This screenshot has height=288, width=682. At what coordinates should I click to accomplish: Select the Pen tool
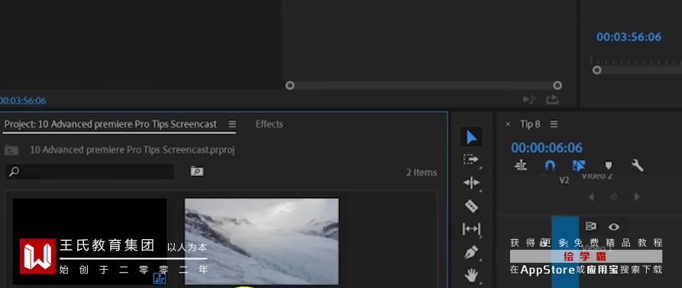point(471,252)
